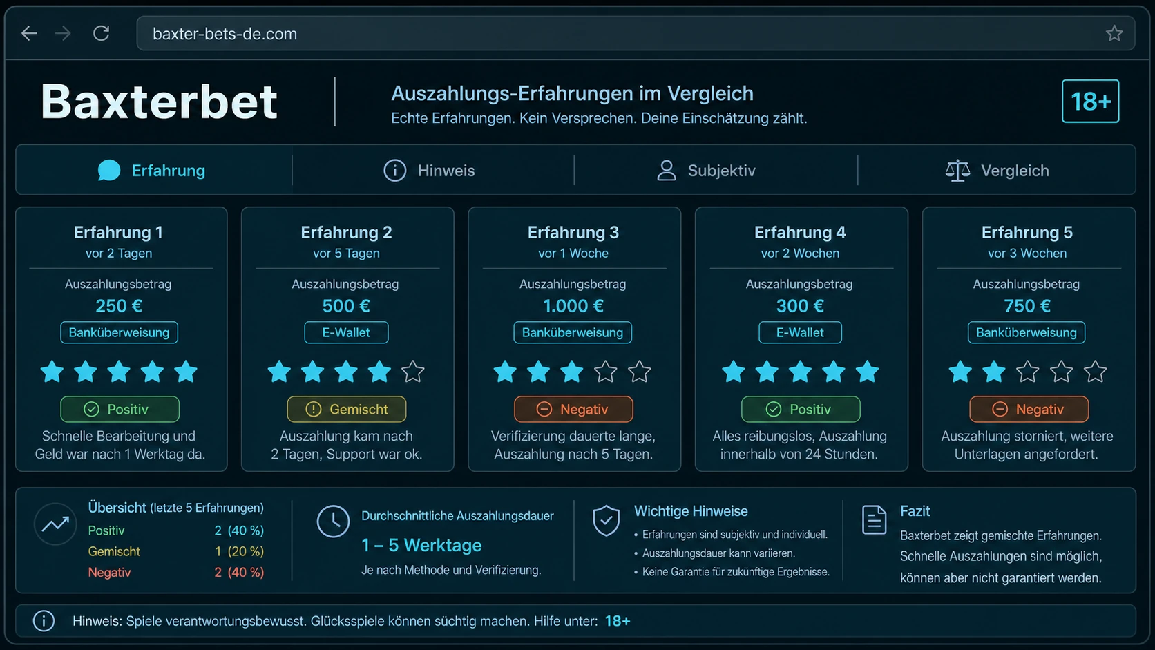The height and width of the screenshot is (650, 1155).
Task: Click first star in Erfahrung 4 rating
Action: click(734, 372)
